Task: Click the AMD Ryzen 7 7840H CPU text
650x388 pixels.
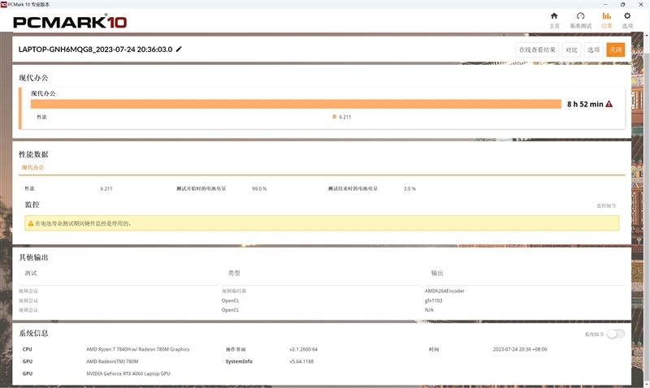Action: 137,350
